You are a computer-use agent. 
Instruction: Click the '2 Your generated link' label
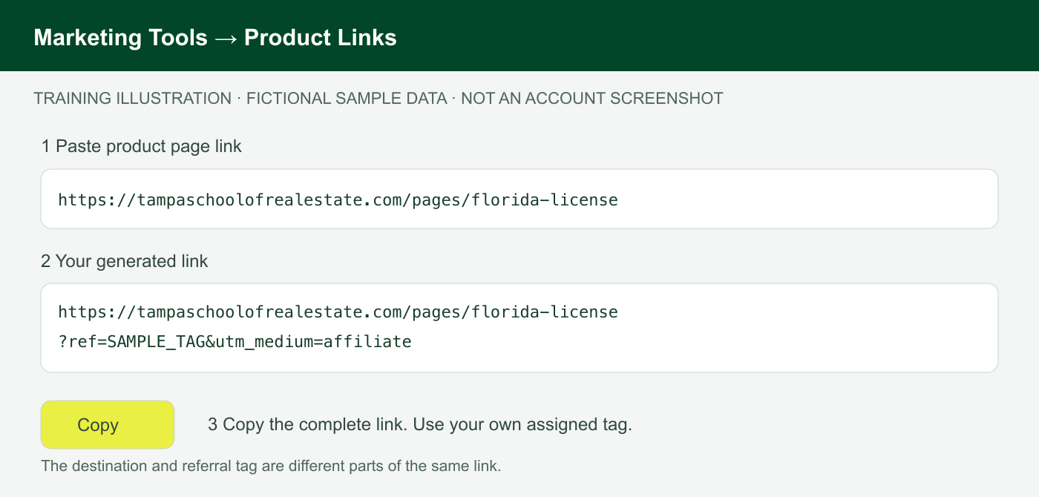pyautogui.click(x=125, y=261)
